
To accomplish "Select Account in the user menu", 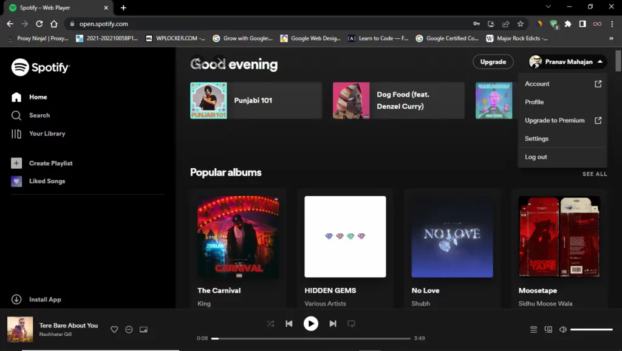I will 562,84.
